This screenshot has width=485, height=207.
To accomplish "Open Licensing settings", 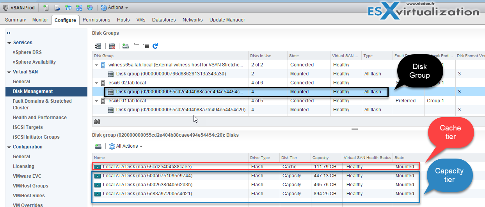I will pos(23,166).
